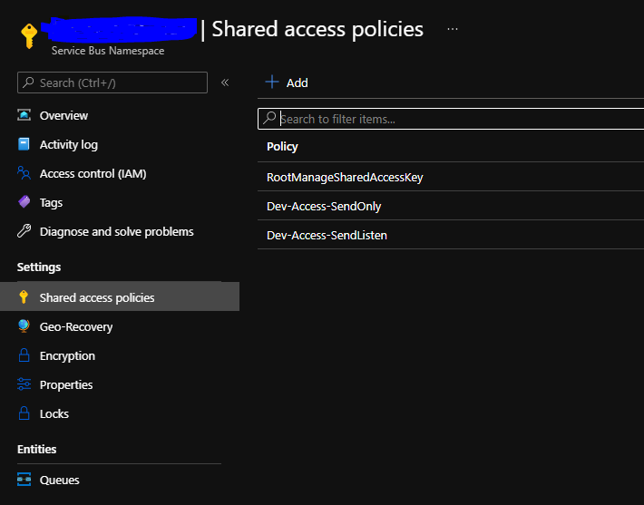Click the Properties sliders icon
644x505 pixels.
(24, 384)
